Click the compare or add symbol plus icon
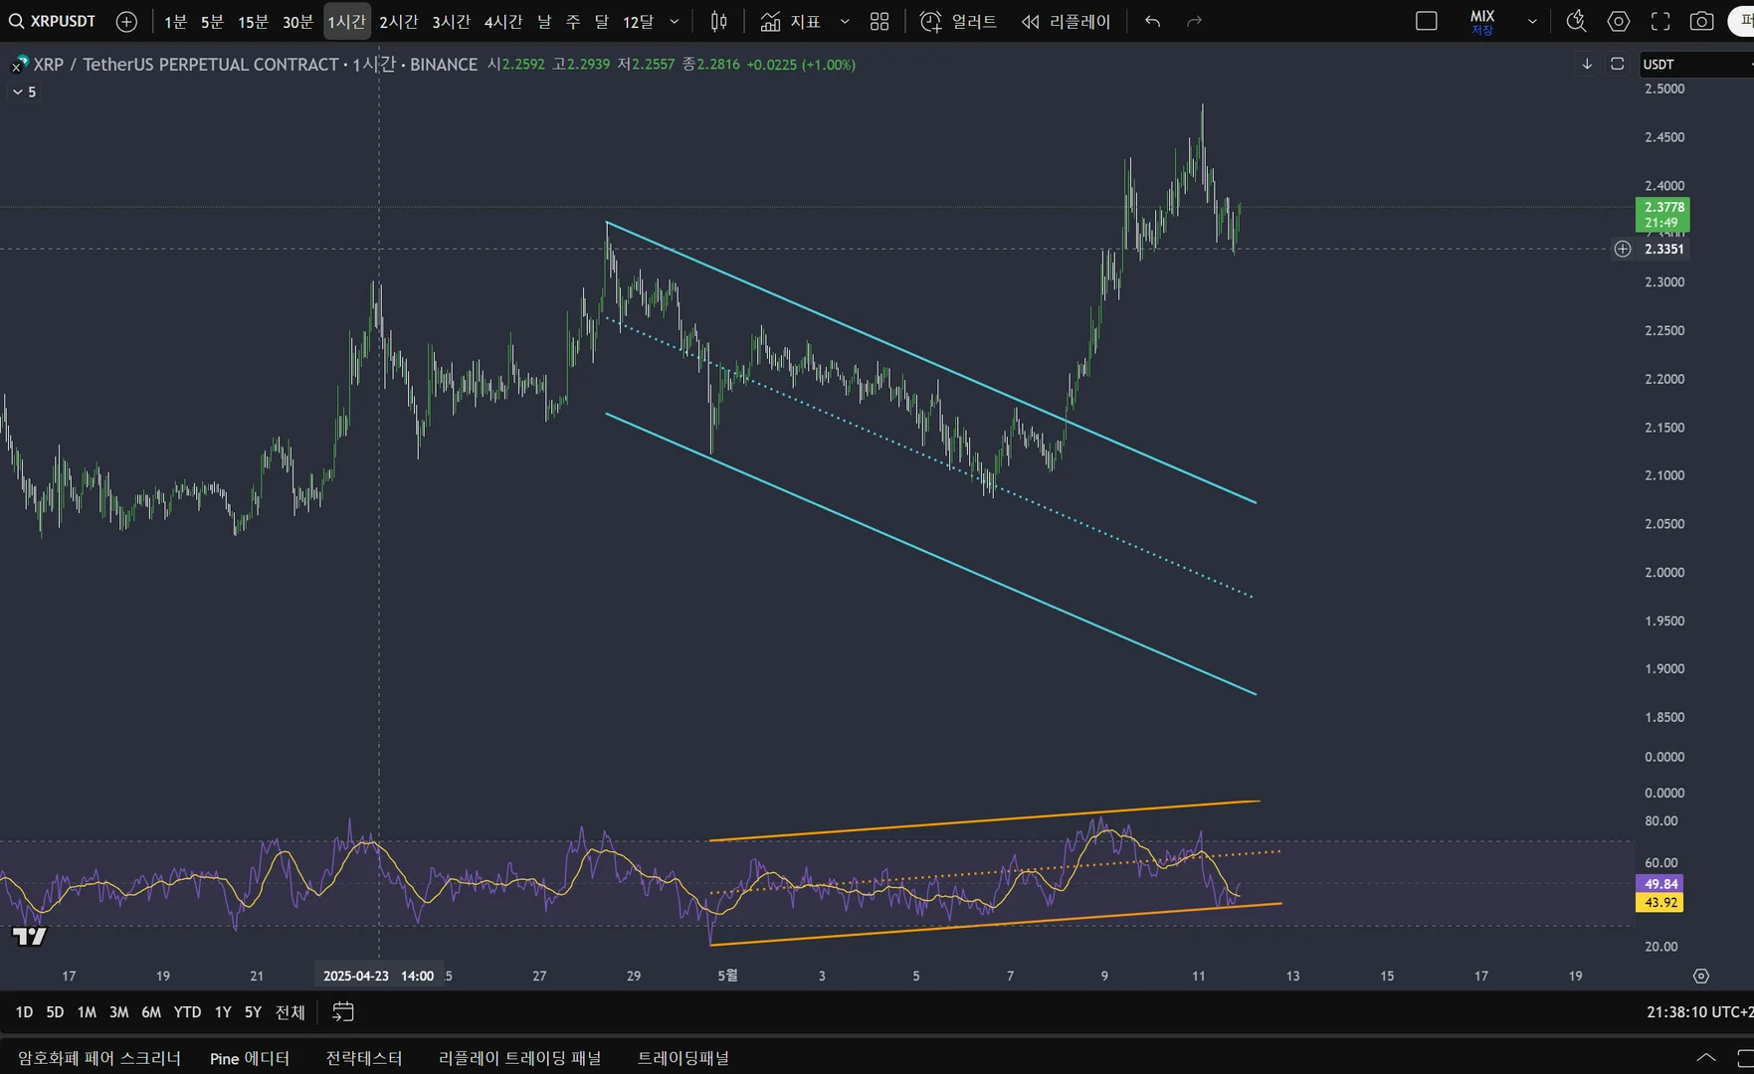The height and width of the screenshot is (1074, 1754). coord(126,21)
